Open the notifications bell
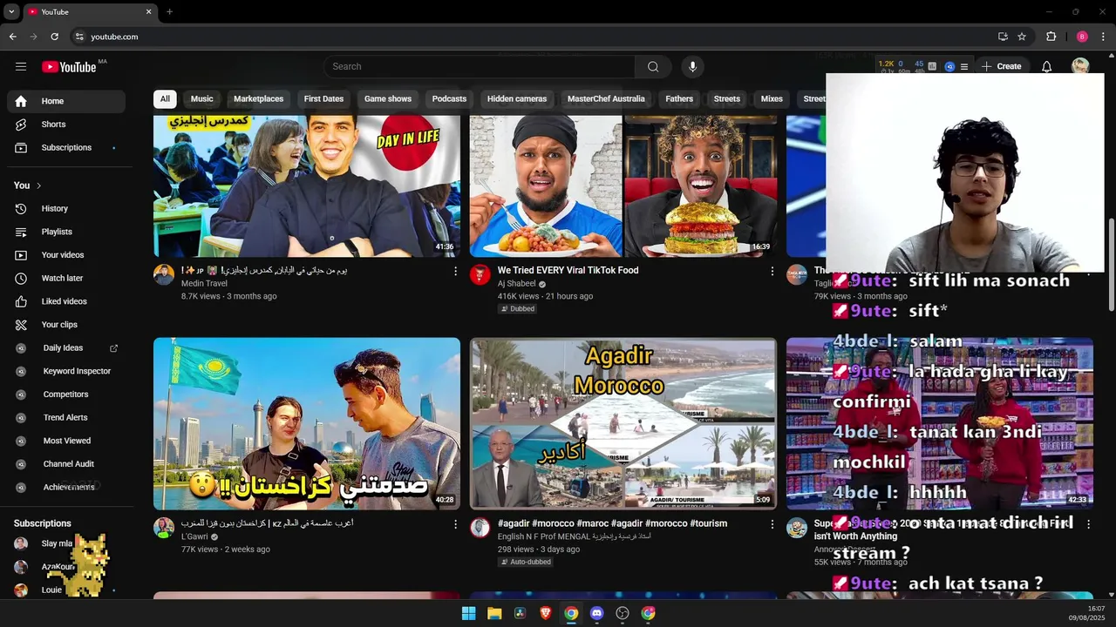1116x627 pixels. [1046, 66]
